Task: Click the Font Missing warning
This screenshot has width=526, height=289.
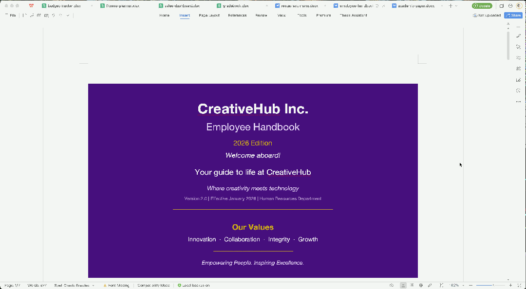Action: 116,285
